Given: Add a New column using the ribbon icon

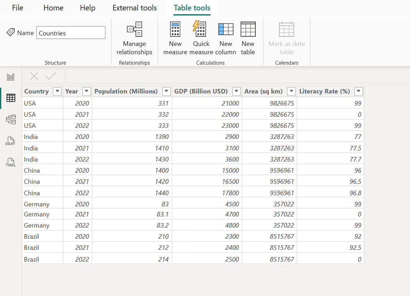Looking at the screenshot, I should (225, 29).
